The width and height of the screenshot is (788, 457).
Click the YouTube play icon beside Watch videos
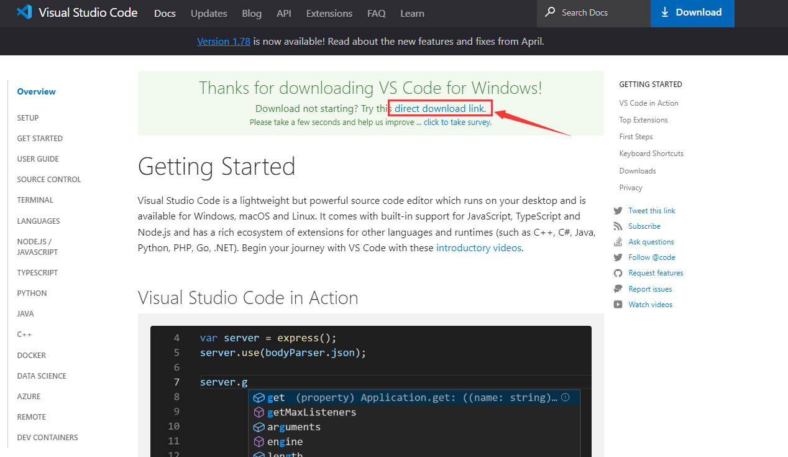(x=618, y=305)
